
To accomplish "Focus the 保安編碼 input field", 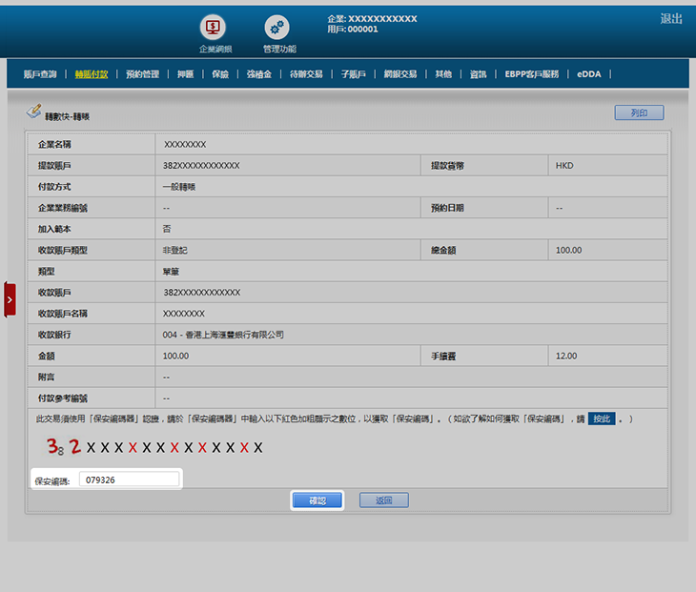I will 129,480.
